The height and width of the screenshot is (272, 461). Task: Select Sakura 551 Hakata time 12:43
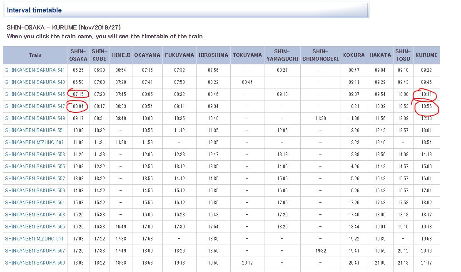pos(380,130)
